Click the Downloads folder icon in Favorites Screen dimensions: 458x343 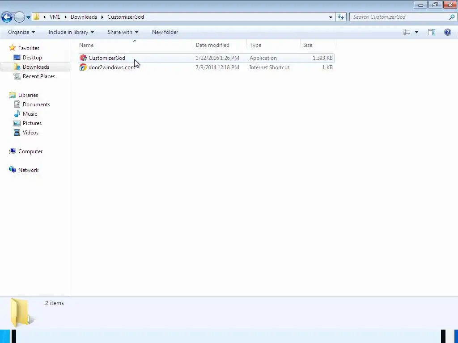point(17,67)
